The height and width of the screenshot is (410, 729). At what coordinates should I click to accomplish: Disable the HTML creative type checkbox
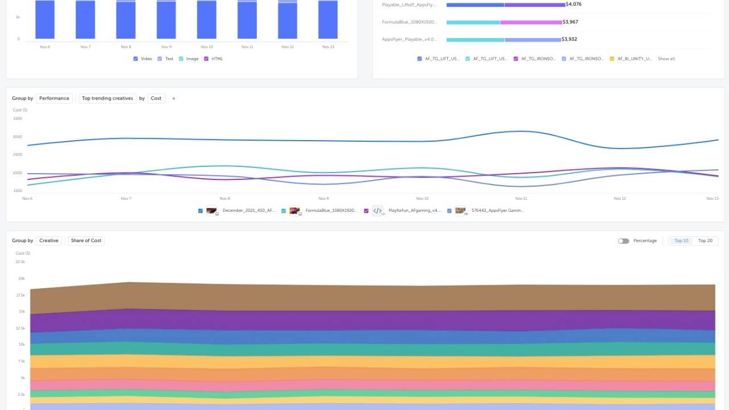[x=206, y=59]
